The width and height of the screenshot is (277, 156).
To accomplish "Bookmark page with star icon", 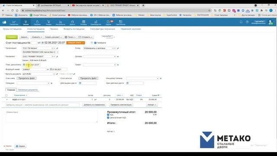I will [209, 10].
